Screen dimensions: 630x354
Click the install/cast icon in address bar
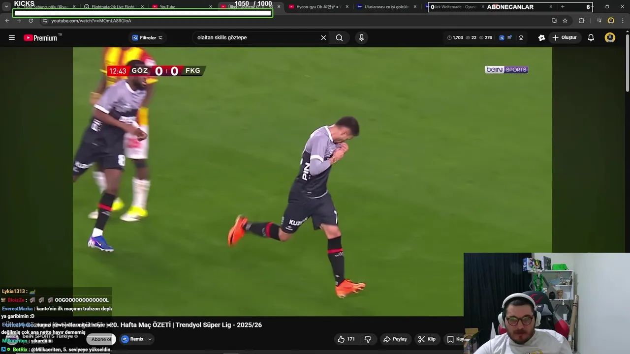[x=554, y=21]
